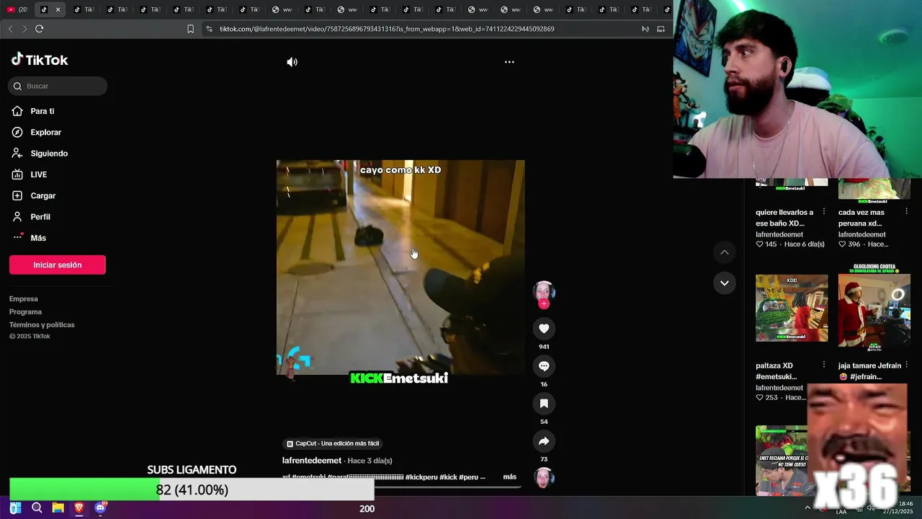The width and height of the screenshot is (922, 519).
Task: Click the Brave browser taskbar icon
Action: click(79, 508)
